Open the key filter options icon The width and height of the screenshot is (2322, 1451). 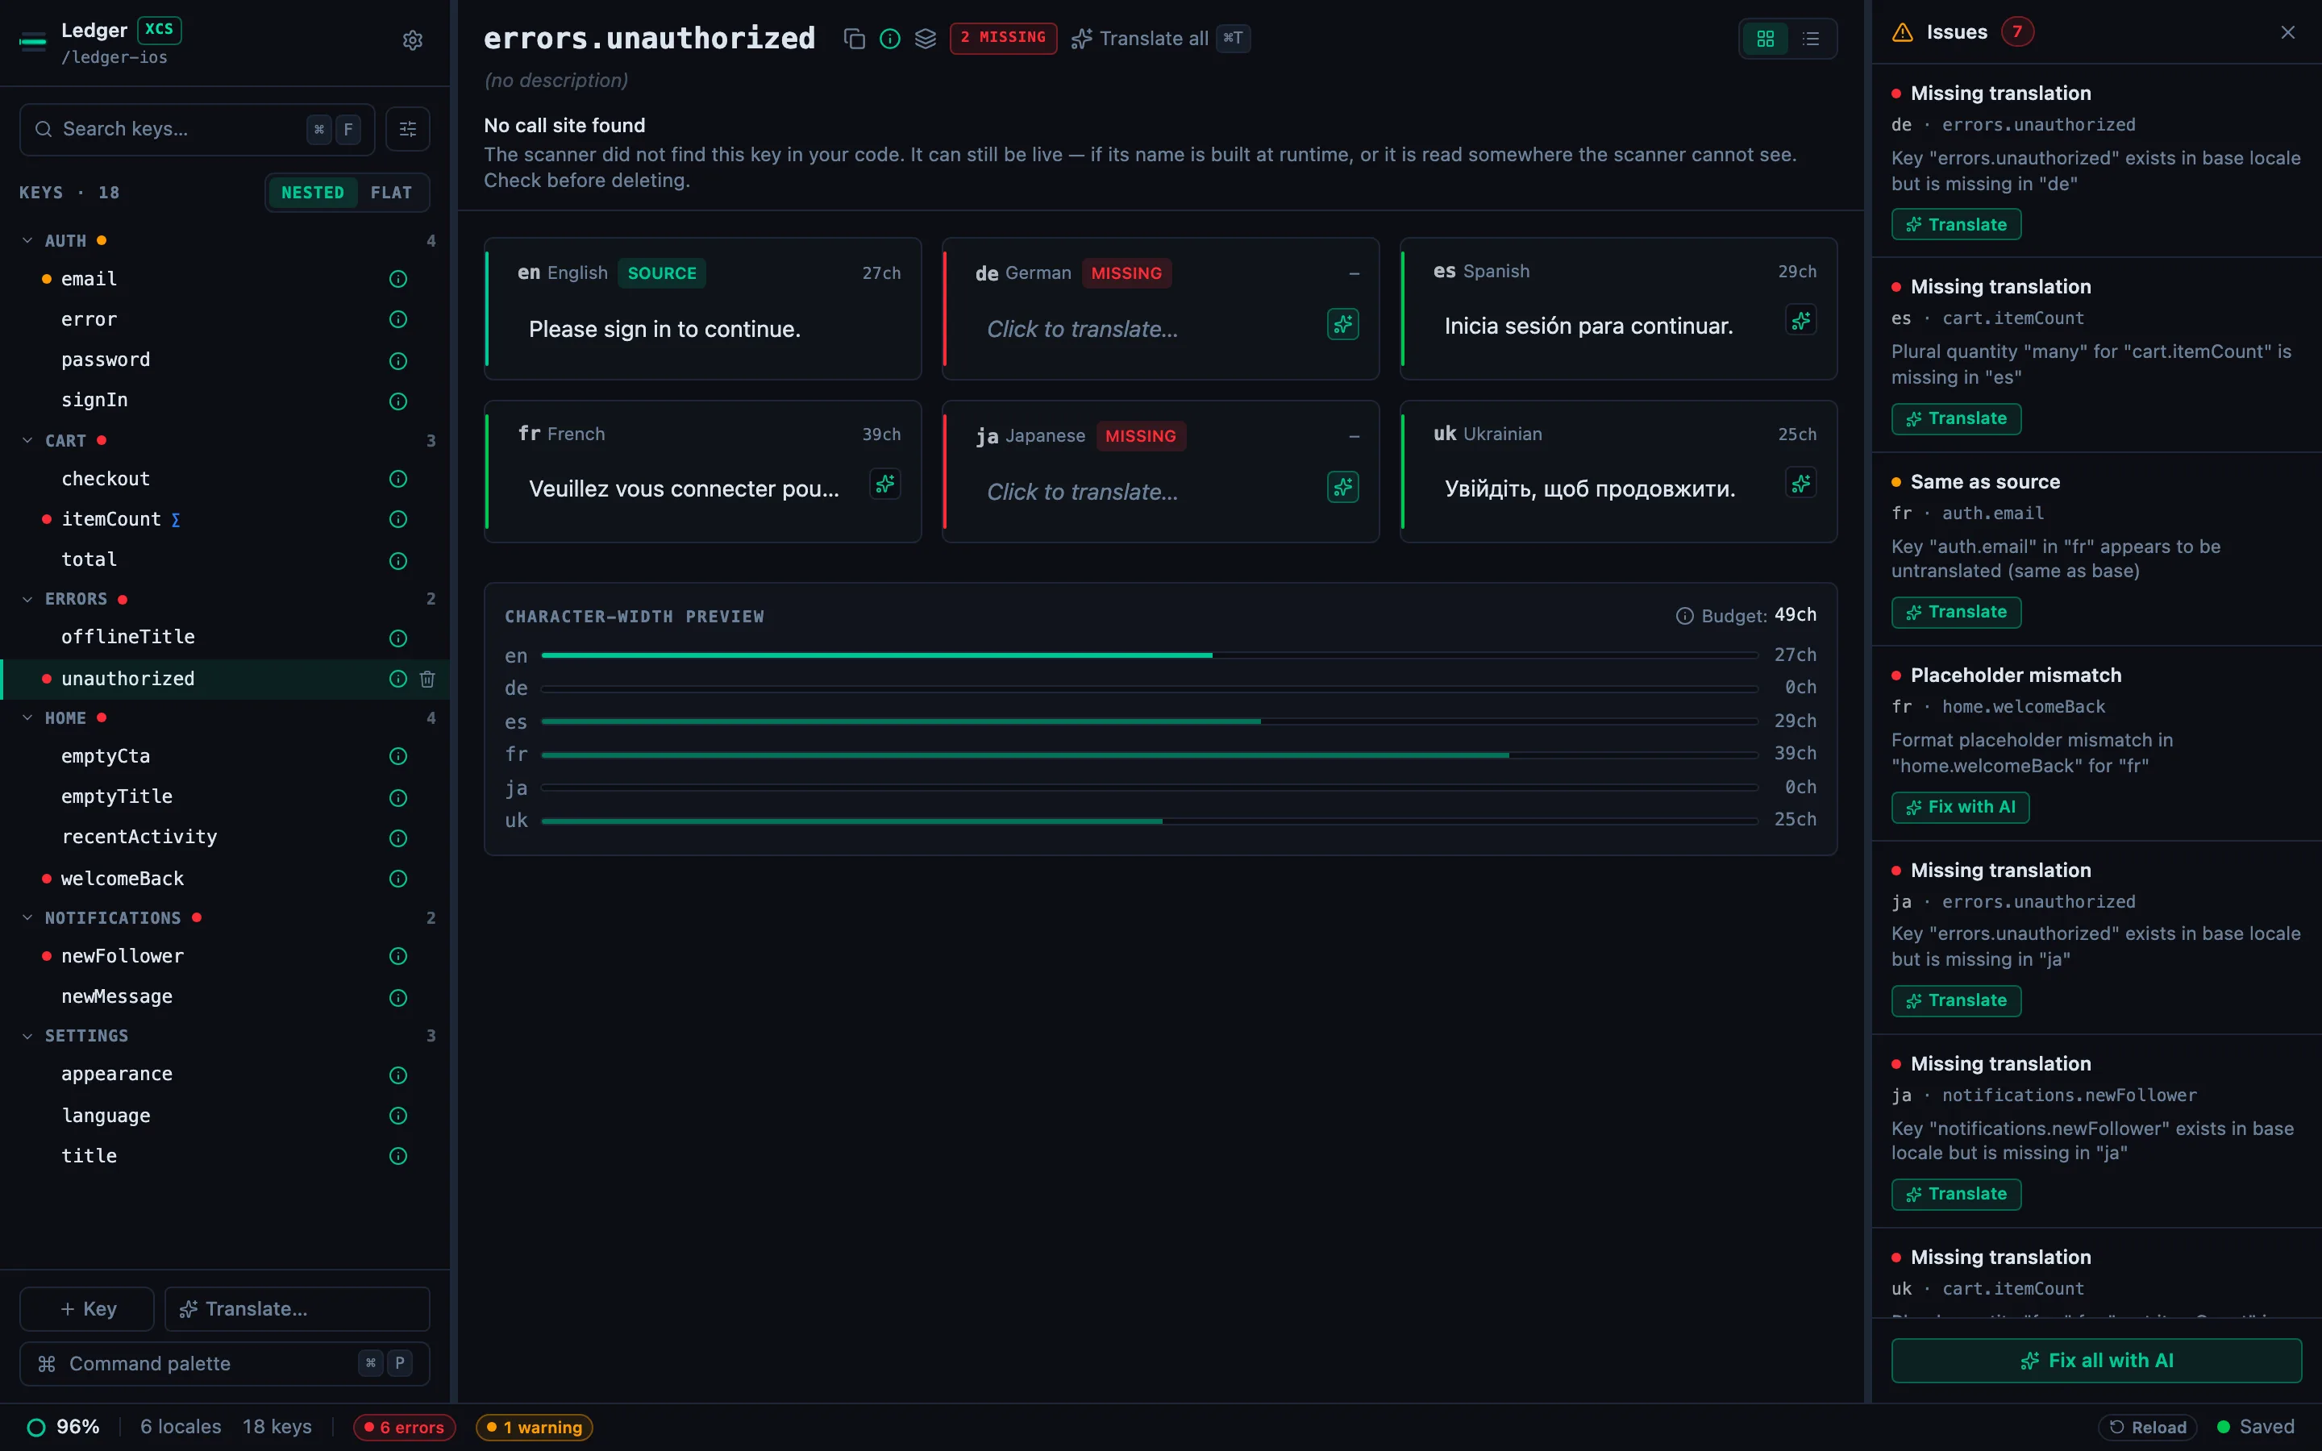pyautogui.click(x=408, y=129)
